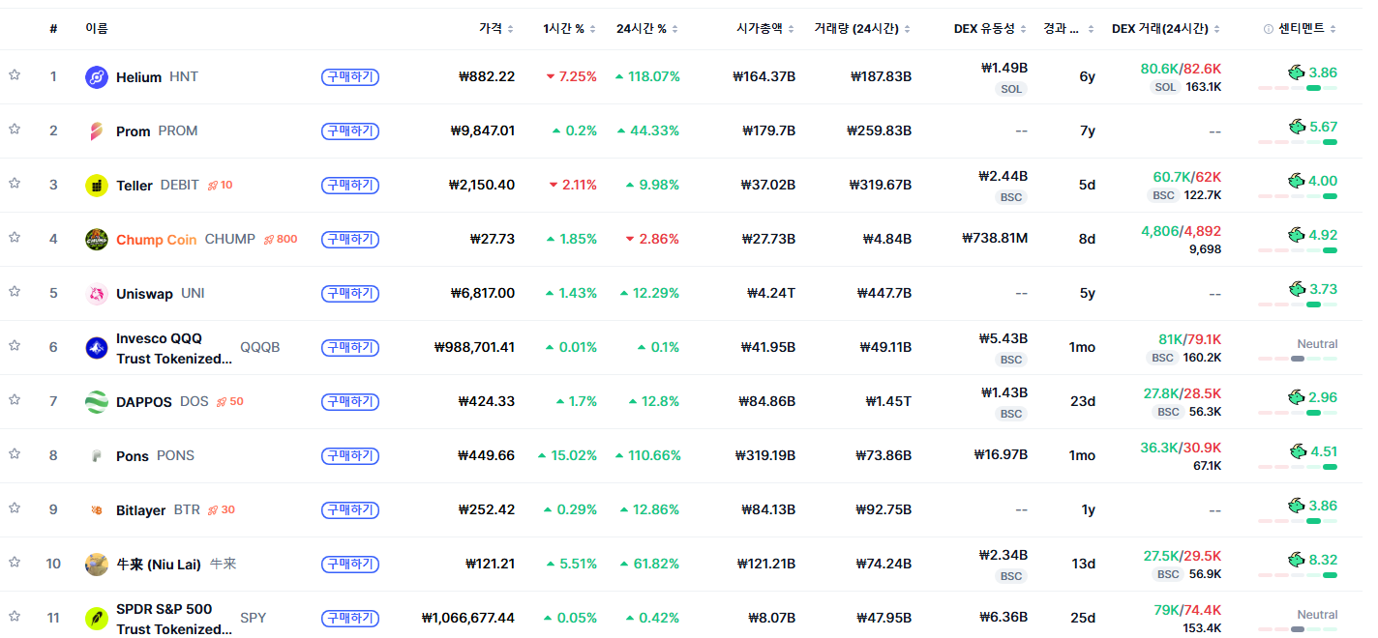The height and width of the screenshot is (638, 1378).
Task: Click DAPPOS volume ₩1.45T
Action: pyautogui.click(x=888, y=401)
